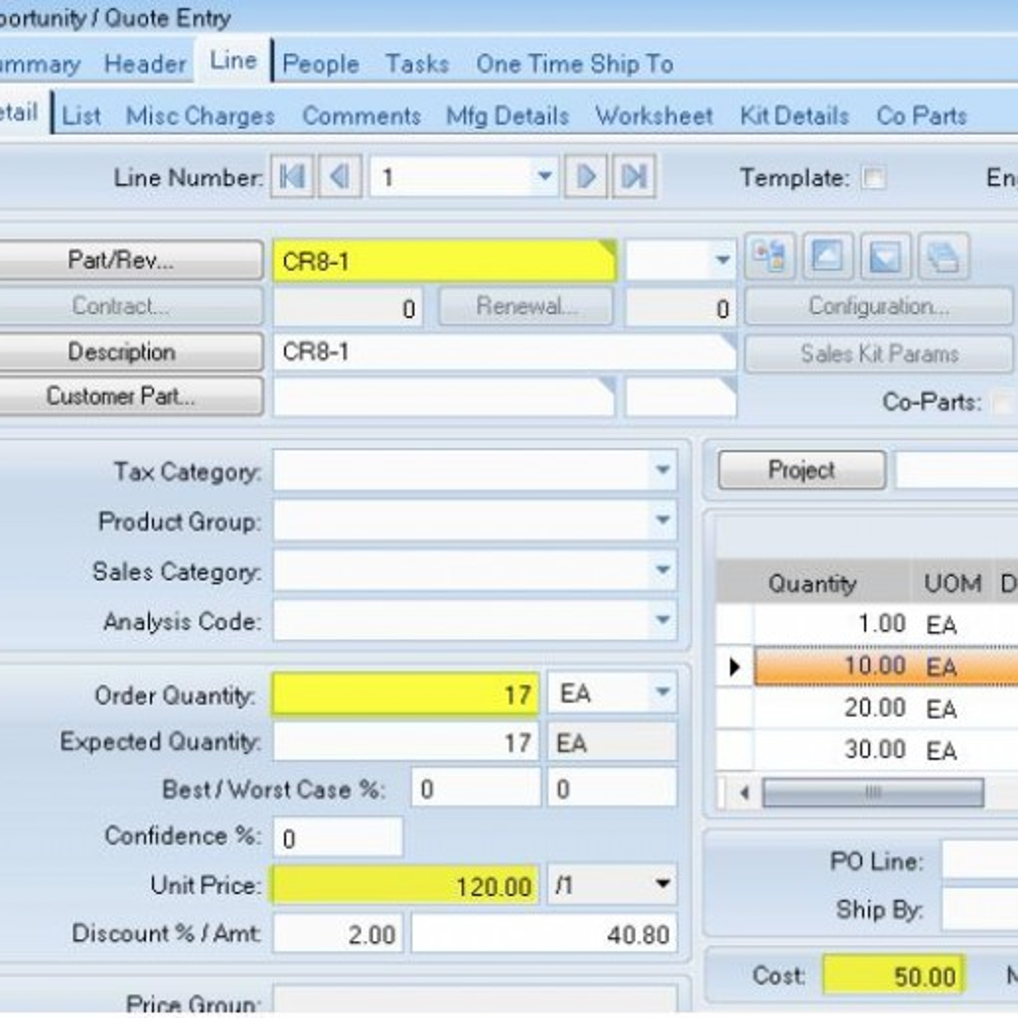Click the quantity grid horizontal scrollbar

click(872, 793)
